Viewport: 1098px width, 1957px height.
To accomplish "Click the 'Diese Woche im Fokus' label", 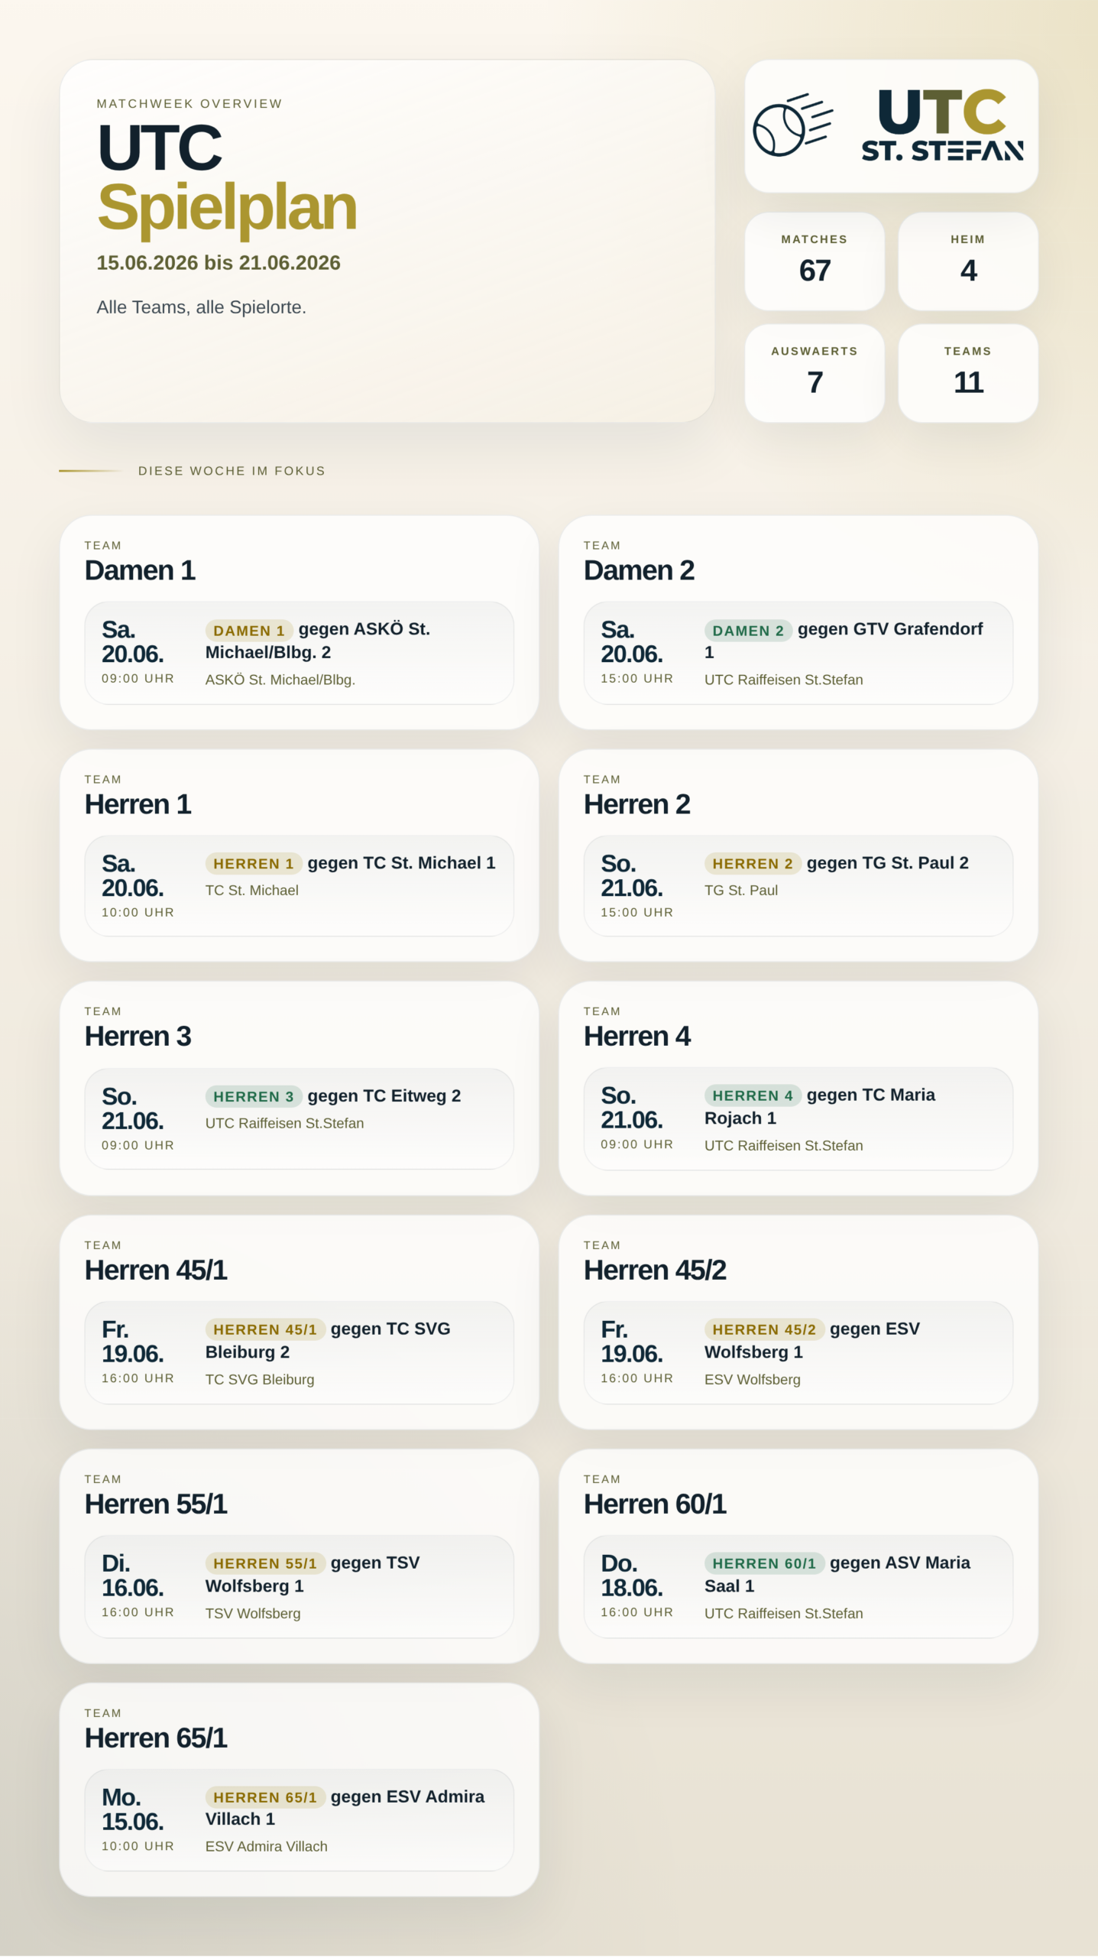I will coord(232,471).
